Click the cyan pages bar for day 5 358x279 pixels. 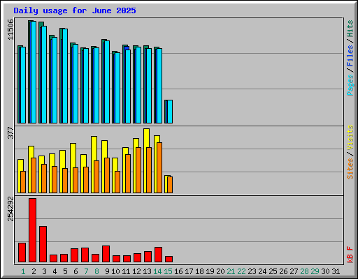tap(65, 76)
